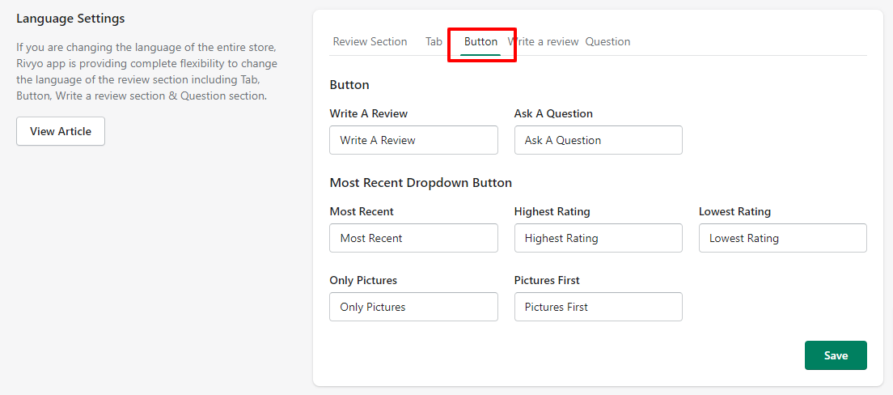The width and height of the screenshot is (893, 395).
Task: Switch to the Review Section tab
Action: tap(370, 41)
